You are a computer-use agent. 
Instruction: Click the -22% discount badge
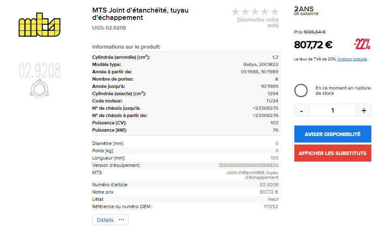click(362, 44)
